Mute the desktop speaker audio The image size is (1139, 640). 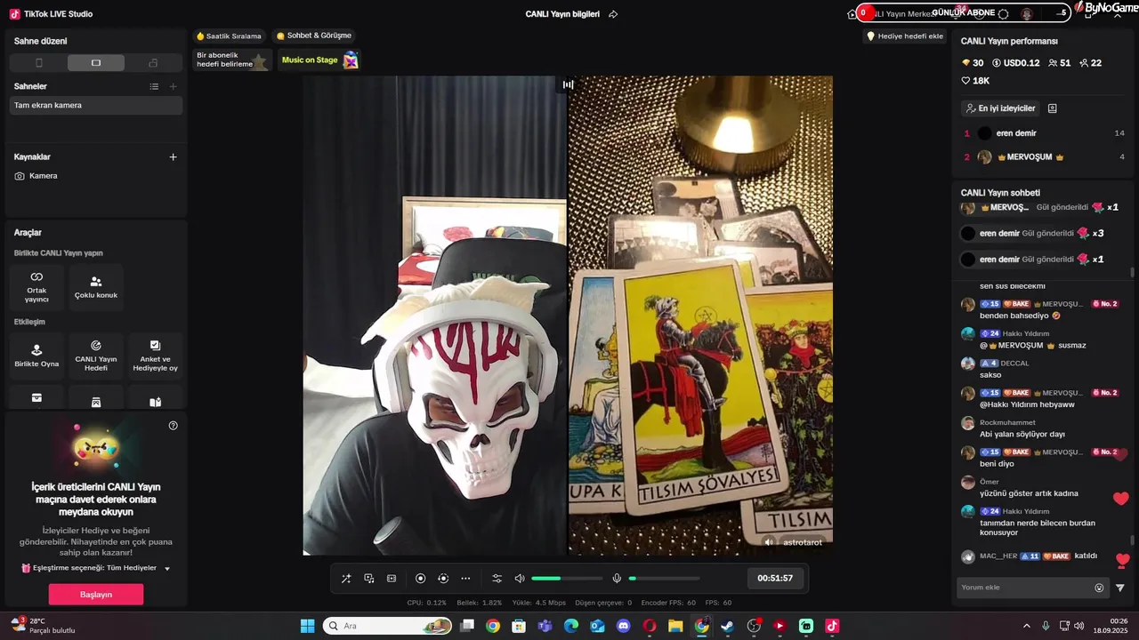(520, 579)
